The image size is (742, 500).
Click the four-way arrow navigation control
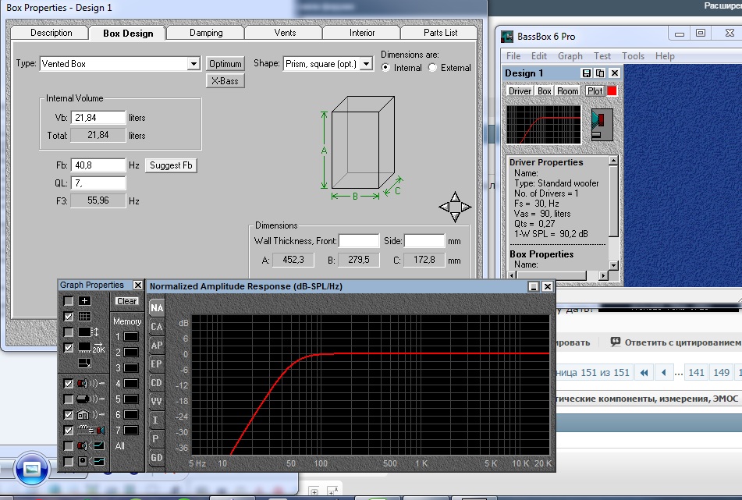click(x=455, y=207)
